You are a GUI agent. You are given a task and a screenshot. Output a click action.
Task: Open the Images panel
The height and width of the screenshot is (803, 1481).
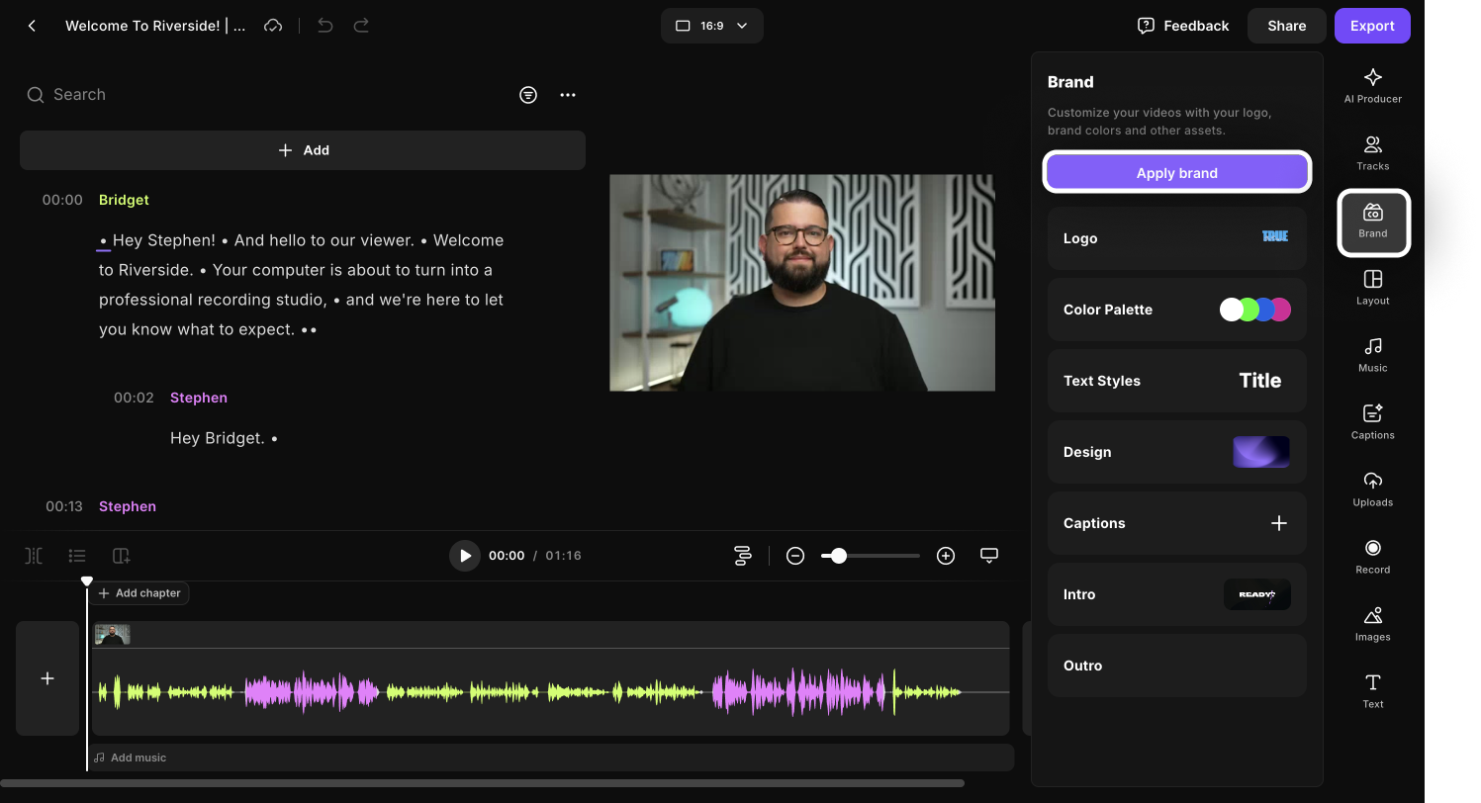point(1372,623)
